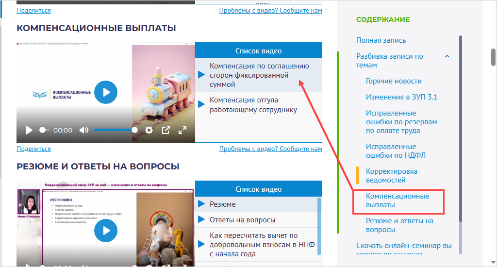Select video Компенсация по соглашению сторон фиксированной суммой

tap(258, 75)
